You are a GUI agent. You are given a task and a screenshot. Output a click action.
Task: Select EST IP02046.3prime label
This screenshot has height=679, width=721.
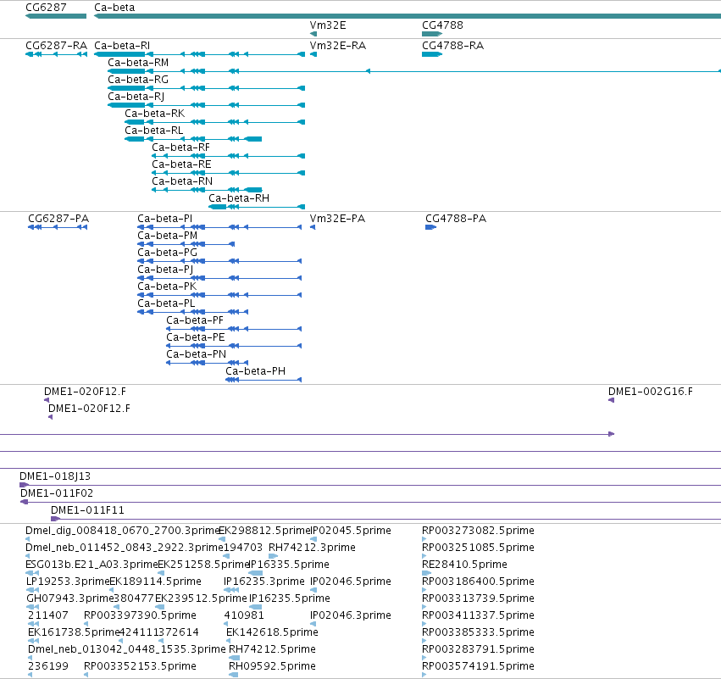click(x=351, y=615)
